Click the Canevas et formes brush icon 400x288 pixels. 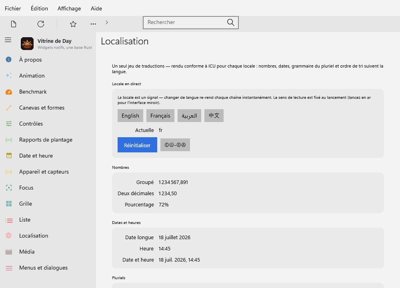[x=9, y=108]
